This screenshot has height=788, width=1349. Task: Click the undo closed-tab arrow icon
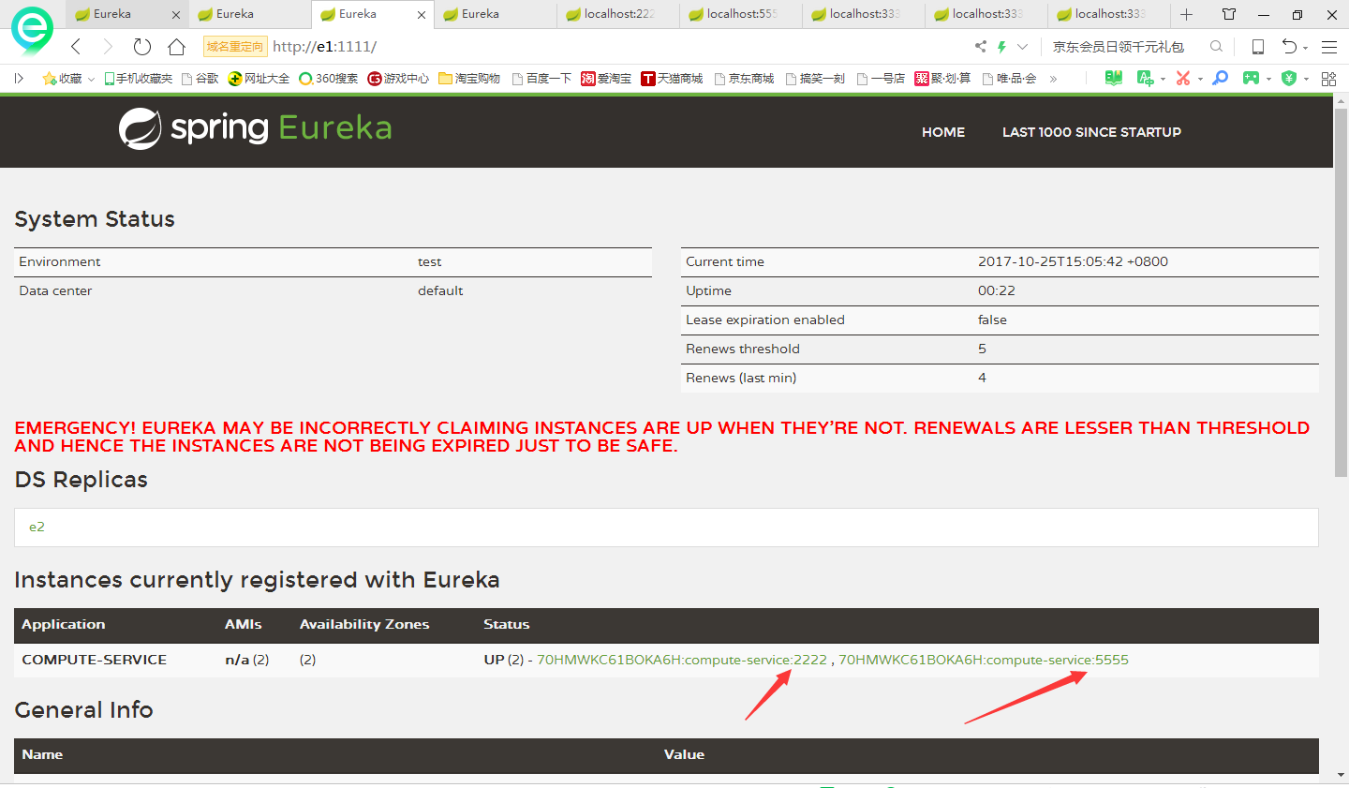(1289, 47)
